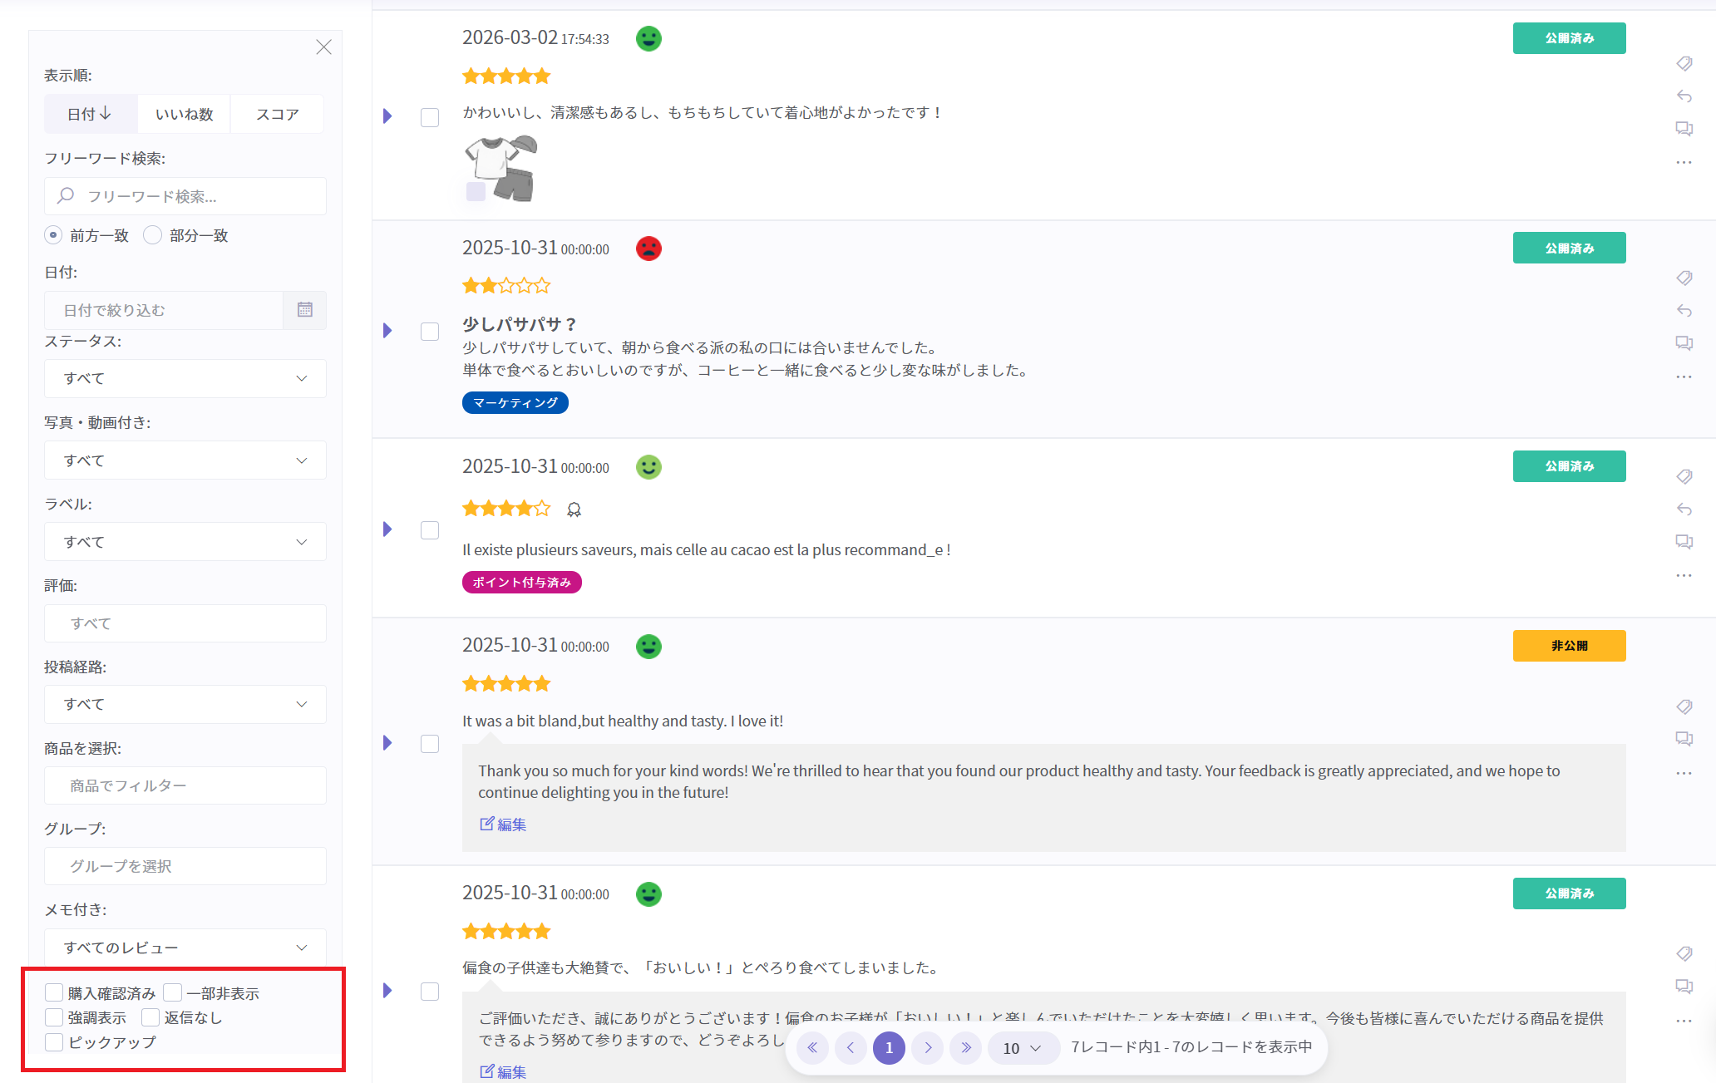Open the comment icon on the third review
1716x1083 pixels.
coord(1684,542)
